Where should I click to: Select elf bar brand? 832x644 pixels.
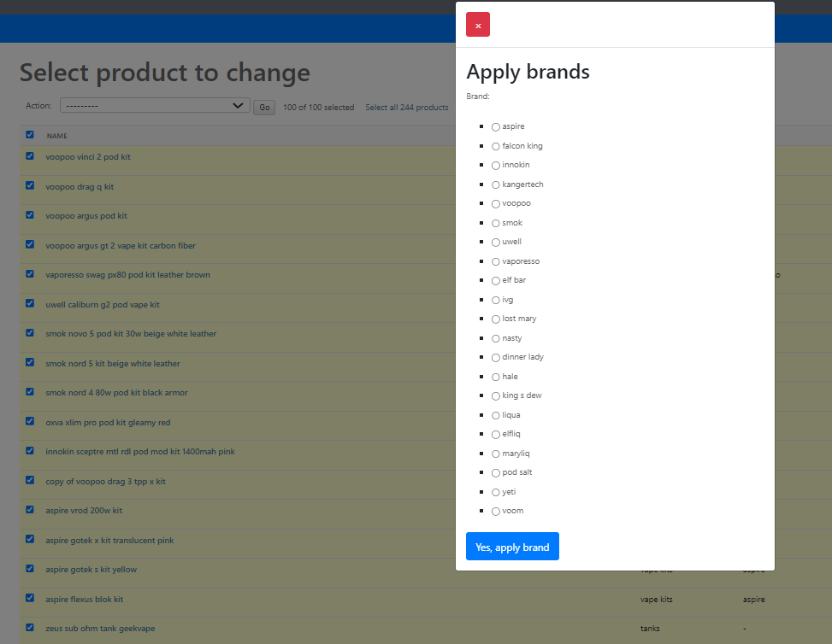[496, 281]
